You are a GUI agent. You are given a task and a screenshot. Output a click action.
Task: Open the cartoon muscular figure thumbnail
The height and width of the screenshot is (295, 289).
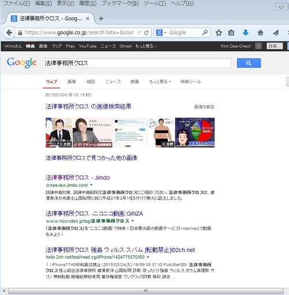(x=161, y=132)
